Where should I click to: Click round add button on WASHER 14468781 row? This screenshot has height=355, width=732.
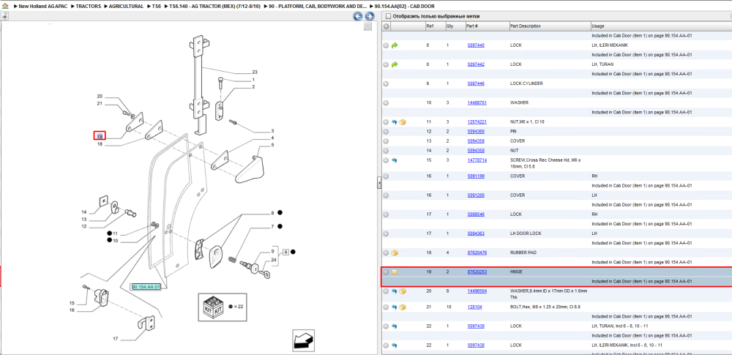pos(386,102)
